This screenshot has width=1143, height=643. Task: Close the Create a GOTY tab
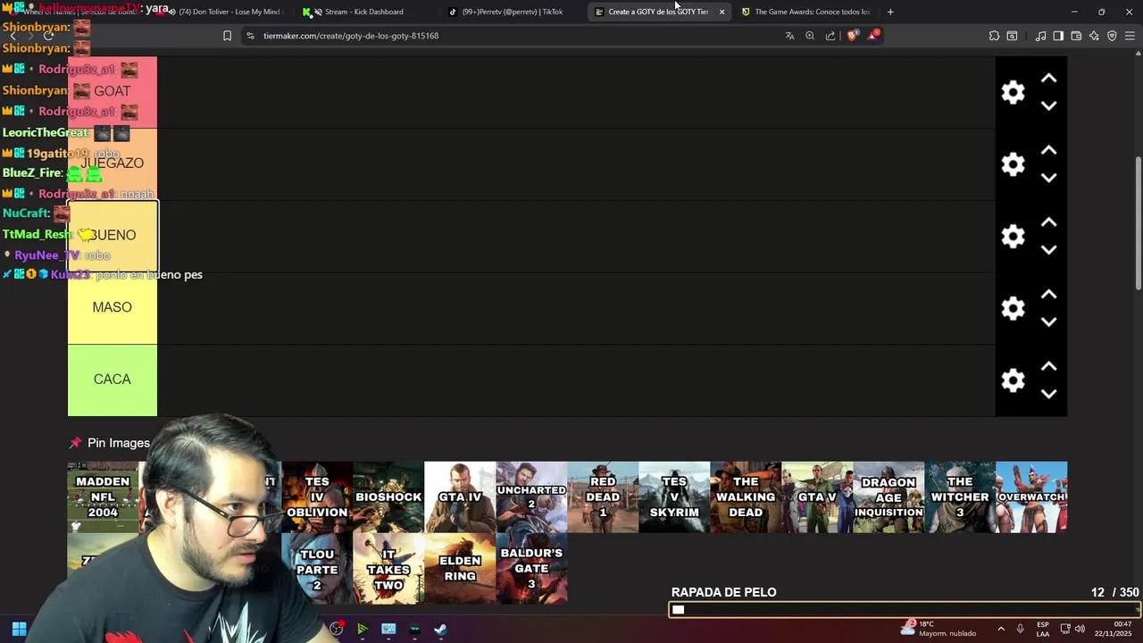722,12
